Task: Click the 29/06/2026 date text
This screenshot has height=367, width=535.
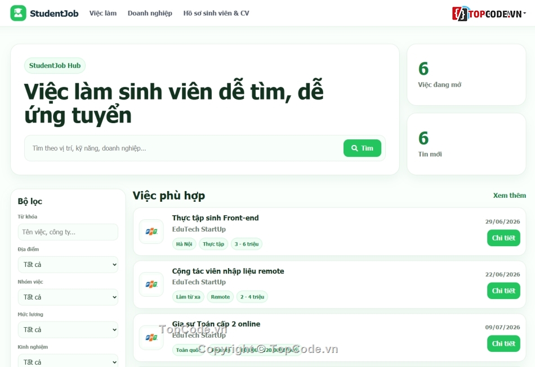Action: [502, 221]
